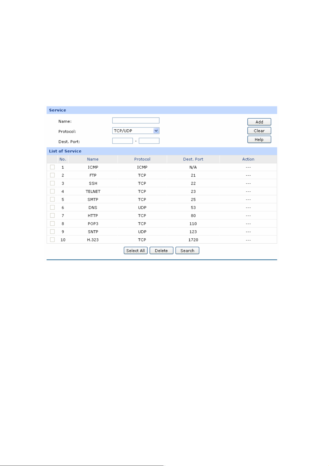Viewport: 329px width, 466px height.
Task: Focus the service Name input field
Action: point(136,121)
